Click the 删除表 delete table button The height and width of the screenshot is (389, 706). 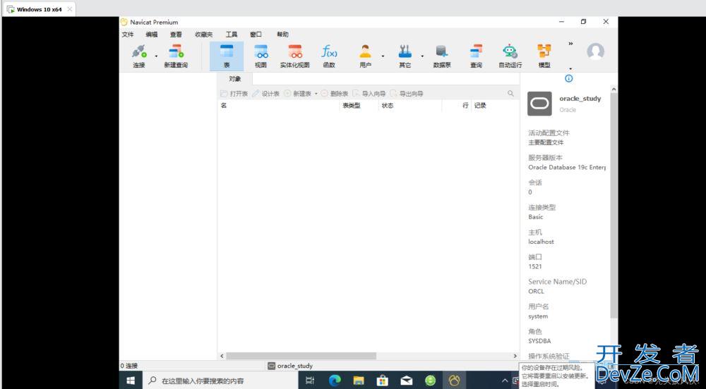[335, 94]
